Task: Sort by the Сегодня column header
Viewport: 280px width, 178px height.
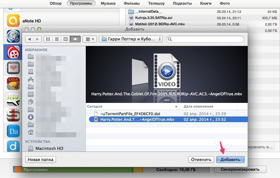Action: click(x=133, y=106)
